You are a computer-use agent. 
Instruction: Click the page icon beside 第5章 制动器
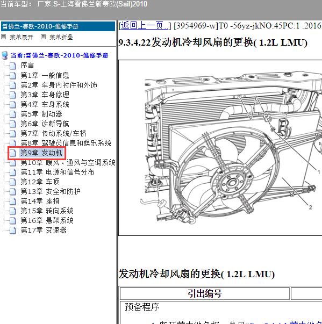coord(13,114)
